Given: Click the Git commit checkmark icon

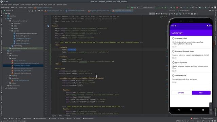Looking at the screenshot, I should click(x=187, y=7).
